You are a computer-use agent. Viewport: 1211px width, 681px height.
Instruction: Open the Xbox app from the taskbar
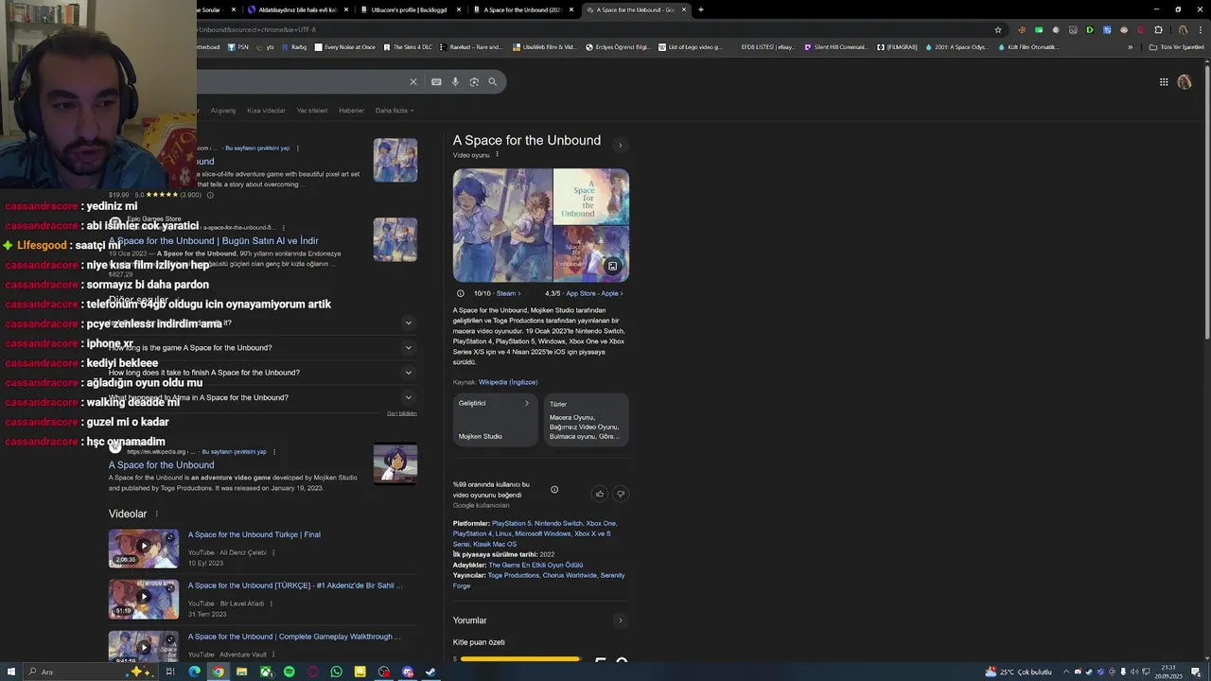click(265, 672)
